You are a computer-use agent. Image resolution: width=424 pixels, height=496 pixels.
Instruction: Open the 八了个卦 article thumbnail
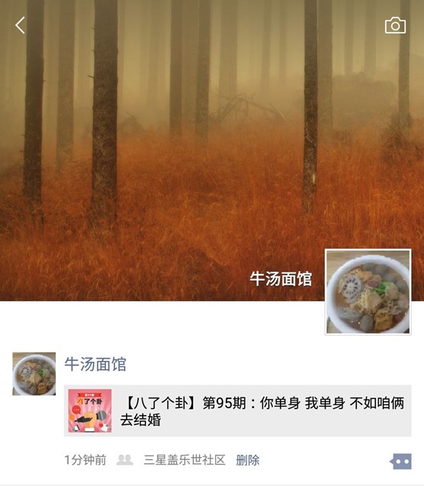click(90, 411)
